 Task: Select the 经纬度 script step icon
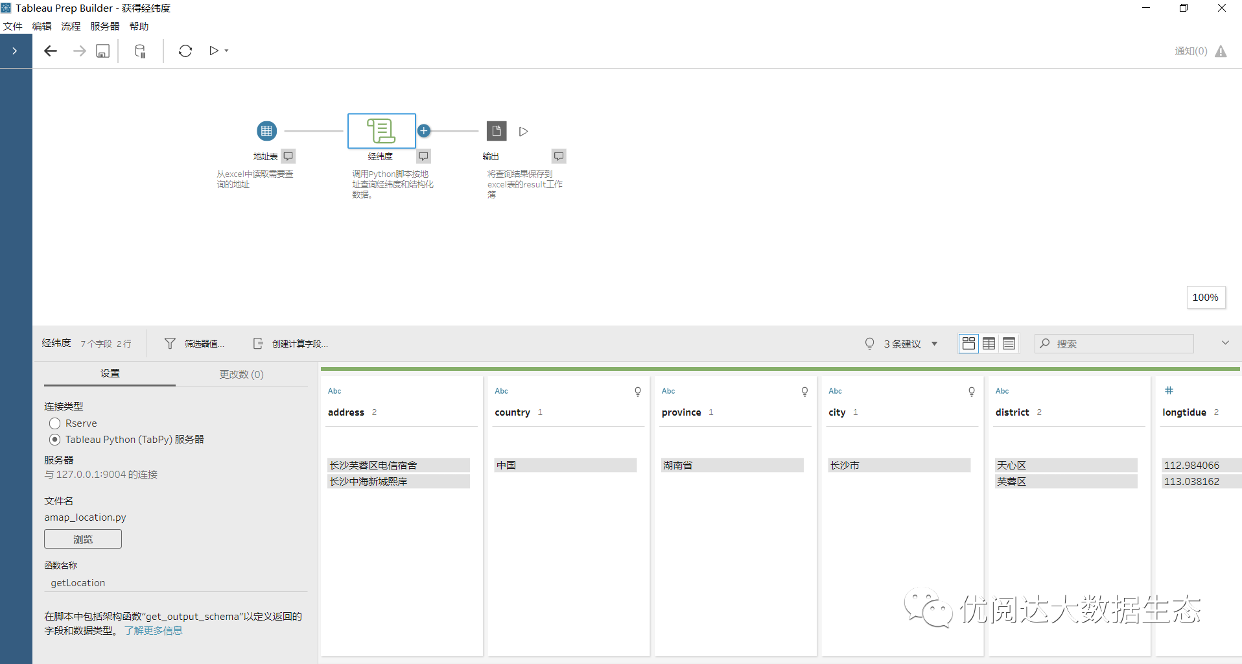382,131
